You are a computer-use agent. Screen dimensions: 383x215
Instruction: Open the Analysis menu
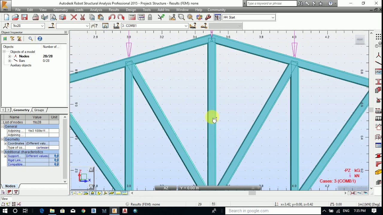(96, 10)
